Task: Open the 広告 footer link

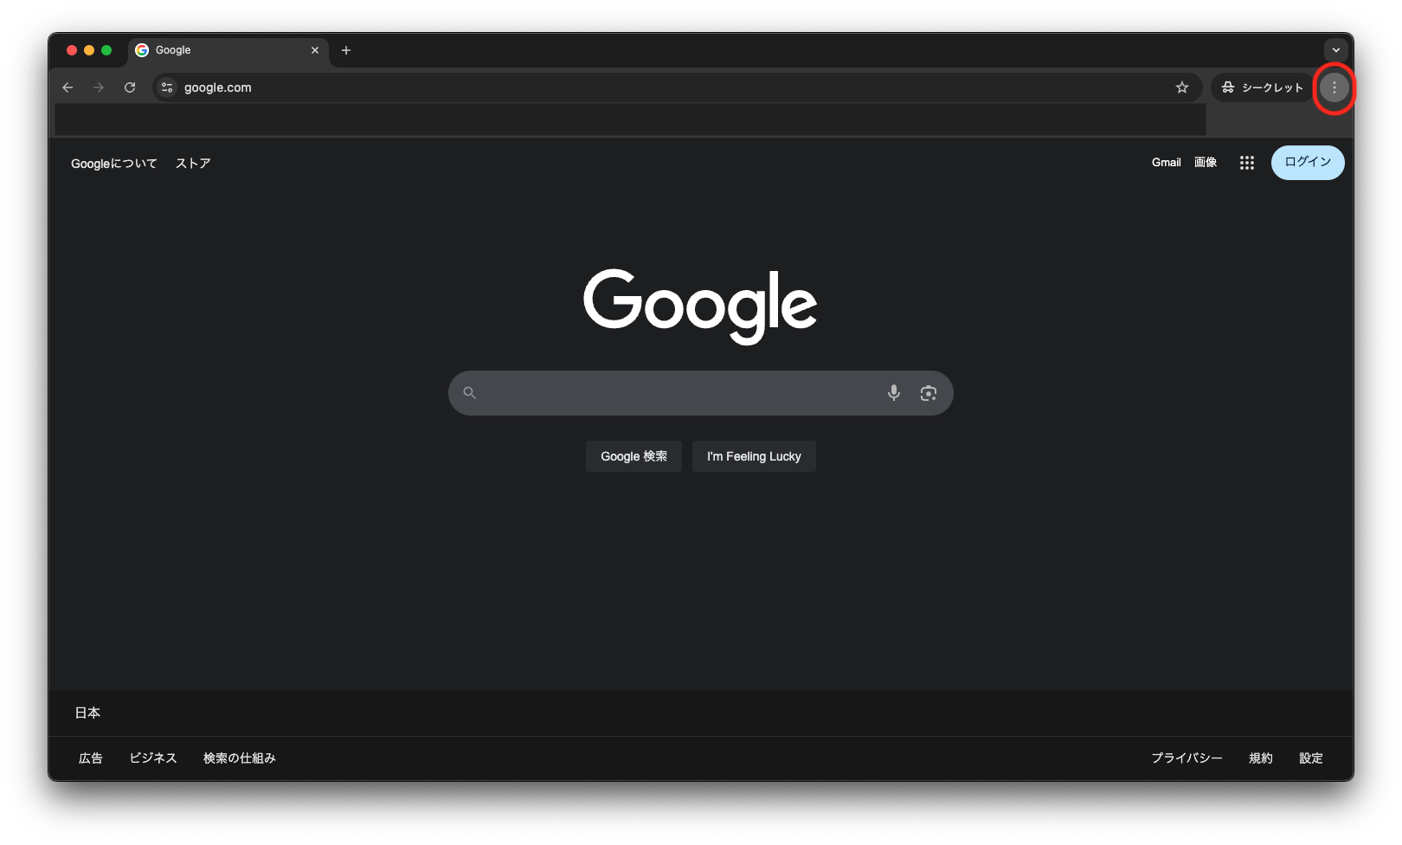Action: 91,758
